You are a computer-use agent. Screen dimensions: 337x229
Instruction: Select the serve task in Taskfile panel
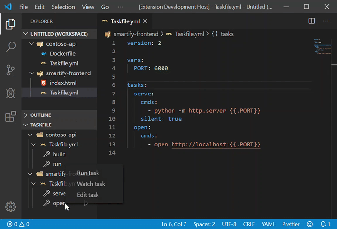click(59, 193)
